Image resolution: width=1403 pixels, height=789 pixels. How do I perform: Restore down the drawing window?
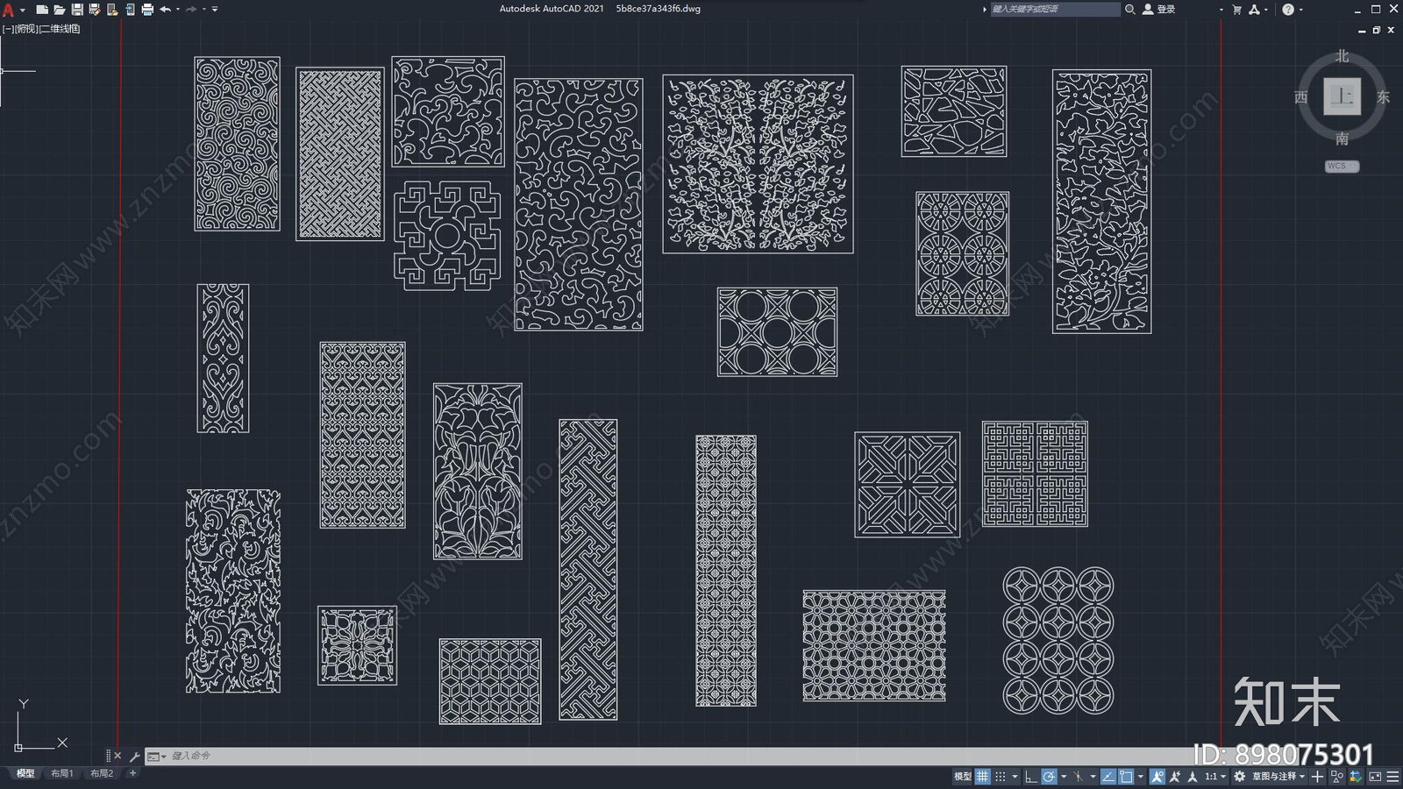(1377, 30)
